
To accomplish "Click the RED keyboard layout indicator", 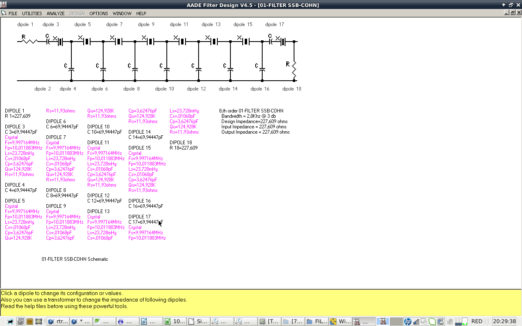I will point(477,321).
